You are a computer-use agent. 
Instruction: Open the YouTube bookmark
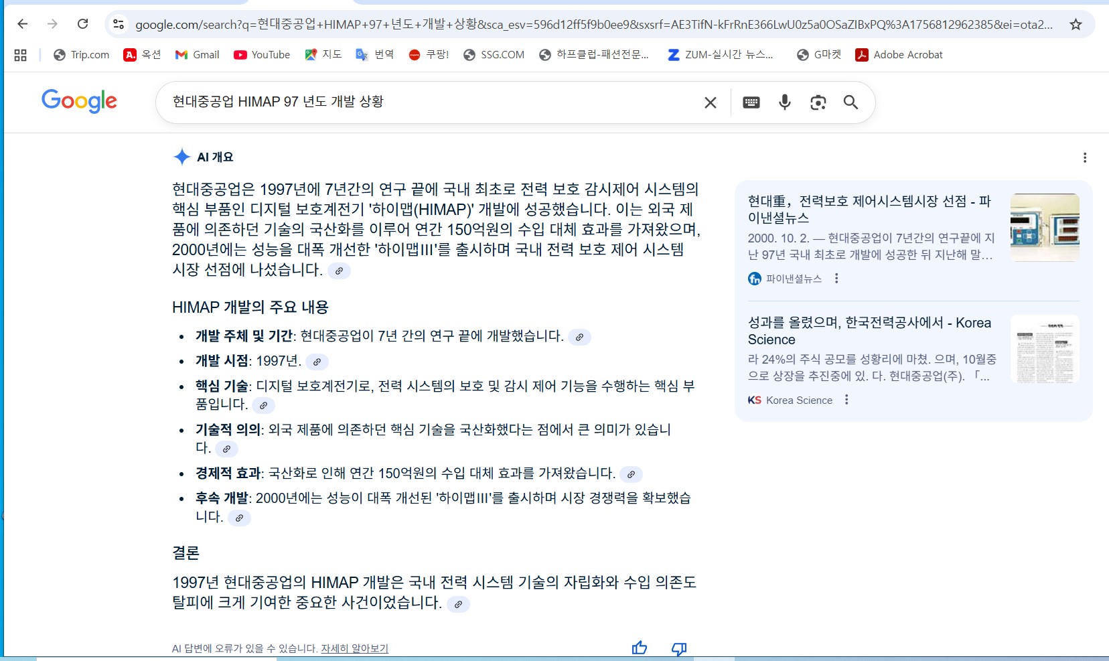pos(262,55)
